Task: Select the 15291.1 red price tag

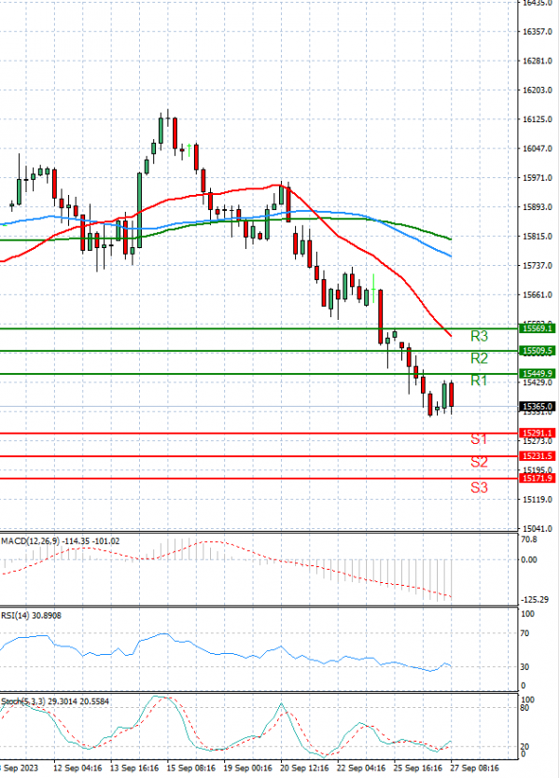Action: (537, 433)
